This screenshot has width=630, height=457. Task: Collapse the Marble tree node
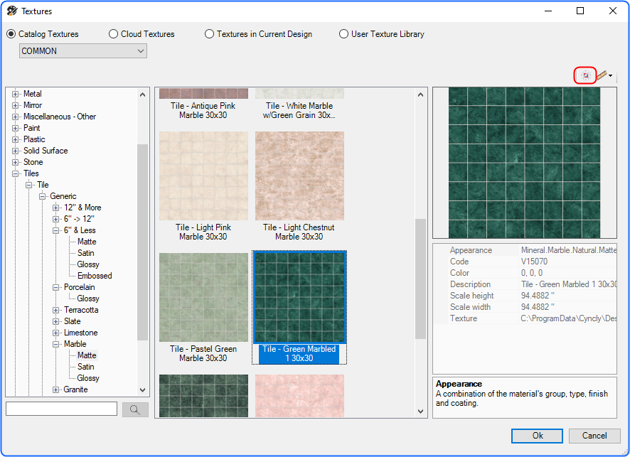[56, 344]
